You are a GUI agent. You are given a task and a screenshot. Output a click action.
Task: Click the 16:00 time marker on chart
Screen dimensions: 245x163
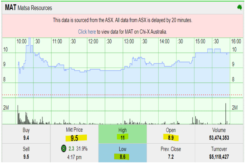236,41
